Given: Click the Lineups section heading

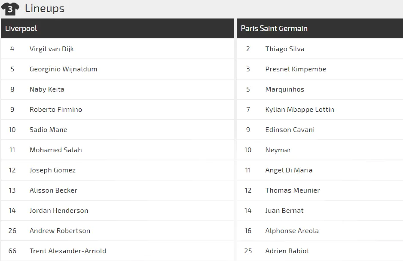Looking at the screenshot, I should 45,8.
